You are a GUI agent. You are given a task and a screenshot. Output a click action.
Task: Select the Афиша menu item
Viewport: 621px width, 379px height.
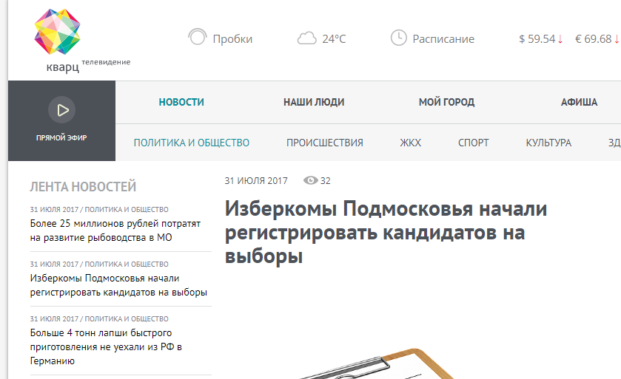(579, 102)
